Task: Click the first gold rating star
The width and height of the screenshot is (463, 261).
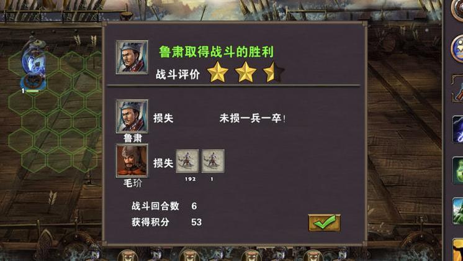Action: click(218, 72)
